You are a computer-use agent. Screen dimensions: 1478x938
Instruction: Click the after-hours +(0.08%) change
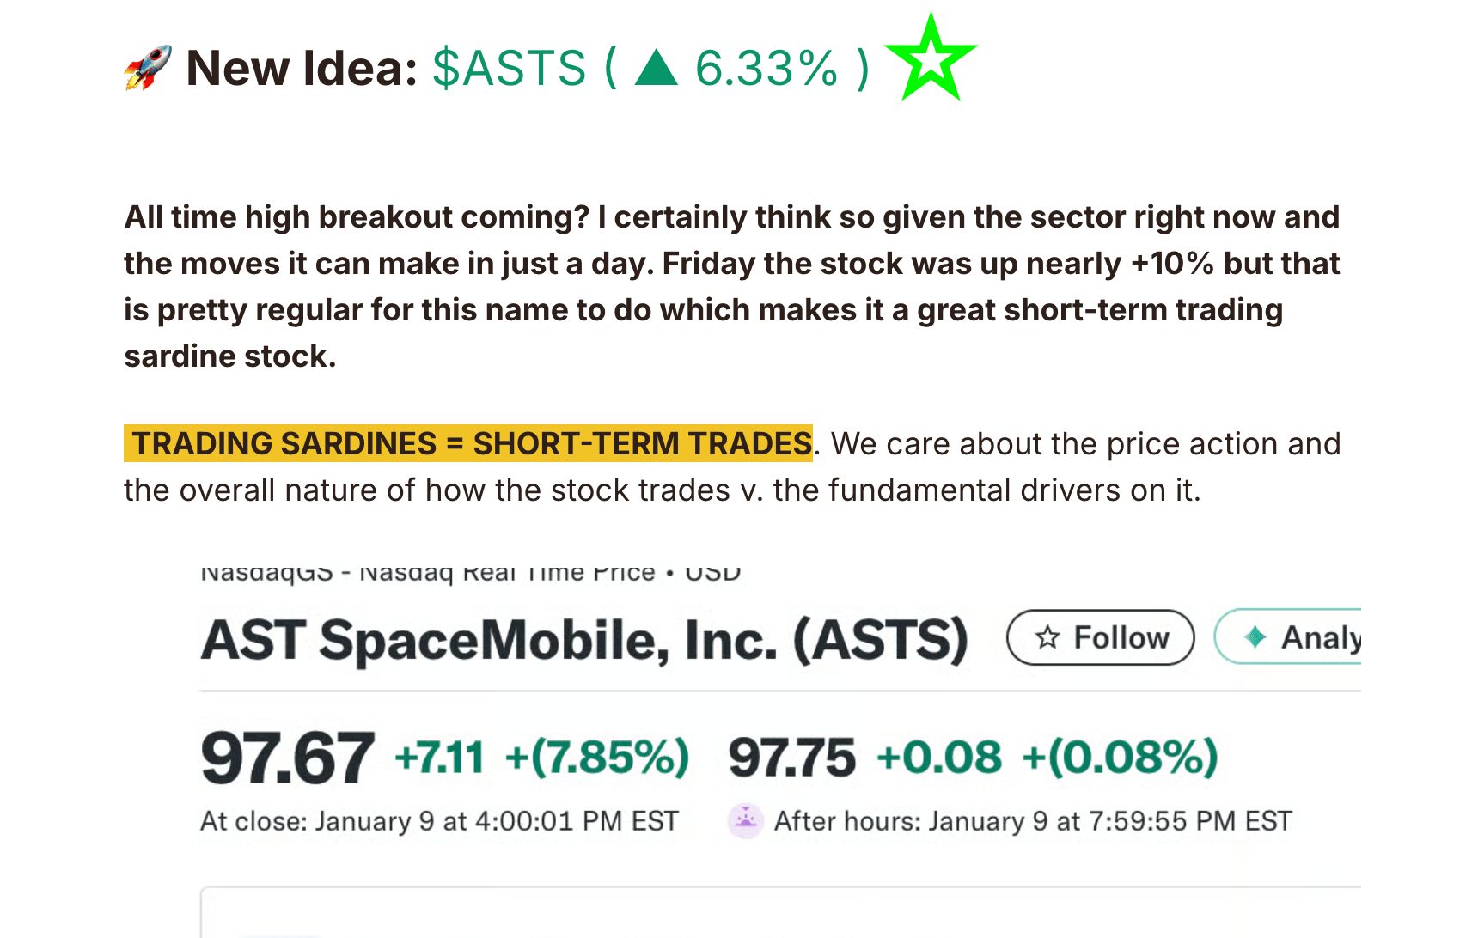pyautogui.click(x=1120, y=758)
